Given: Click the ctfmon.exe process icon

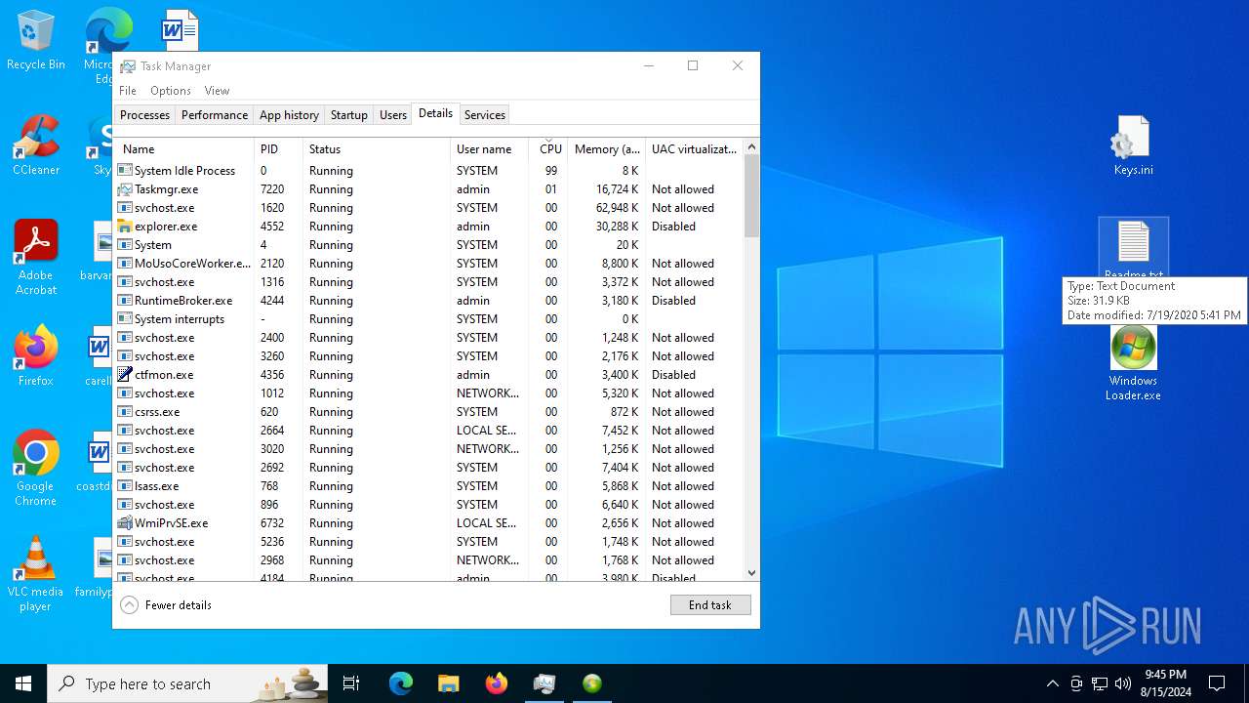Looking at the screenshot, I should point(125,375).
